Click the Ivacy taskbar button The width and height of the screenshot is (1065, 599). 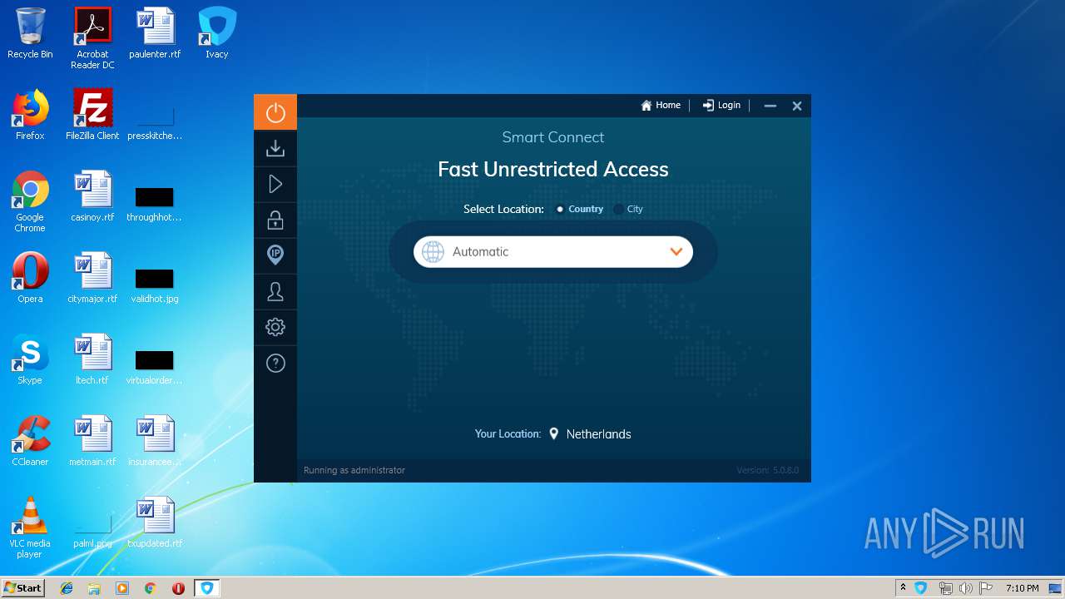click(x=207, y=588)
